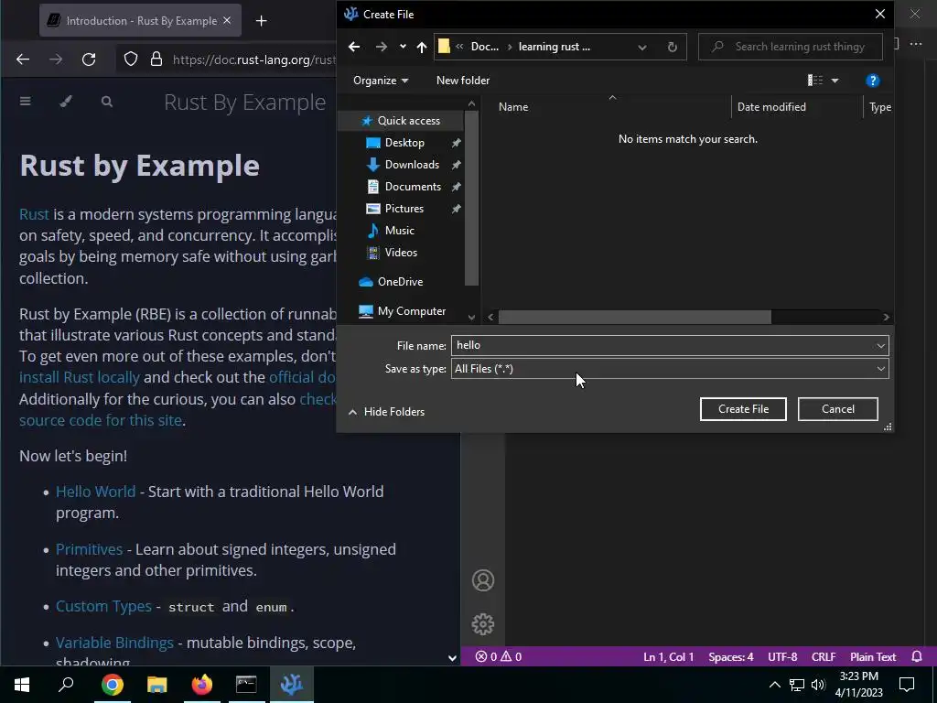Viewport: 937px width, 703px height.
Task: Open File Explorer from the taskbar
Action: (x=156, y=685)
